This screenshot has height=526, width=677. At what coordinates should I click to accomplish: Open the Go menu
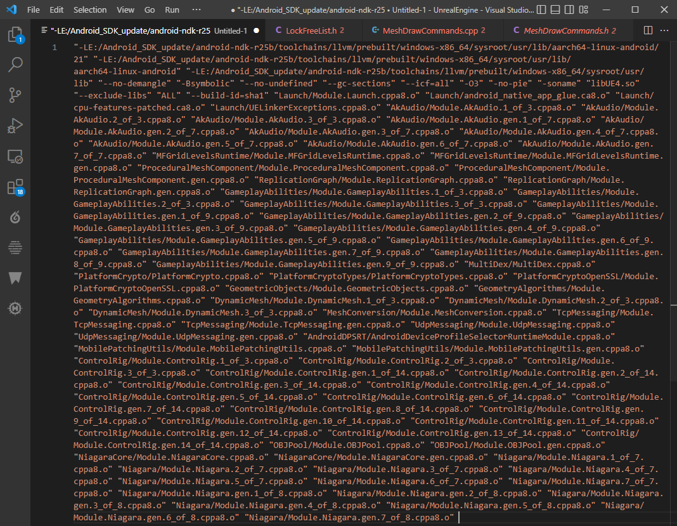tap(150, 10)
